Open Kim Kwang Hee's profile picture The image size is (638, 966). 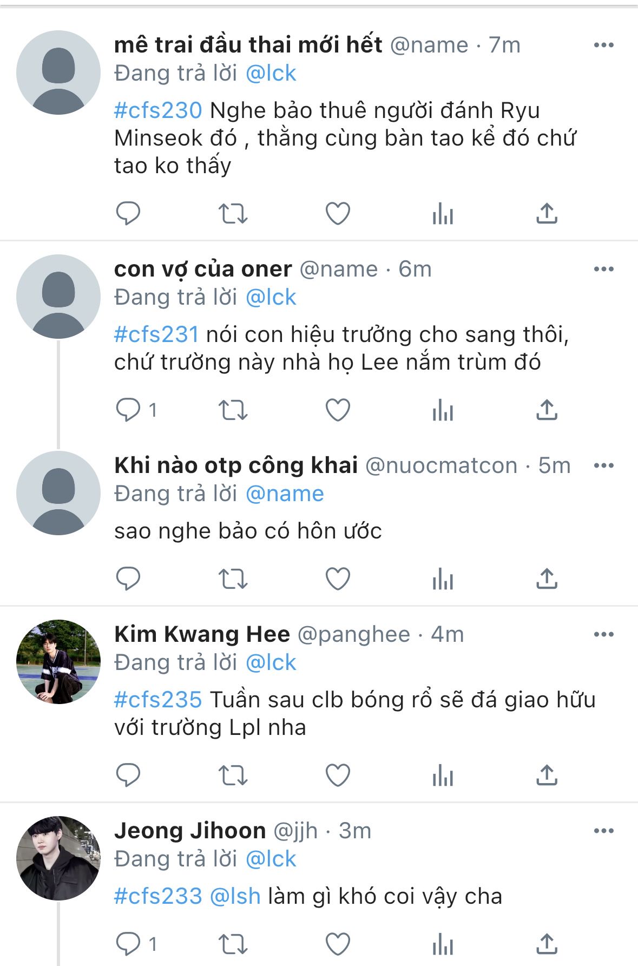[x=58, y=661]
